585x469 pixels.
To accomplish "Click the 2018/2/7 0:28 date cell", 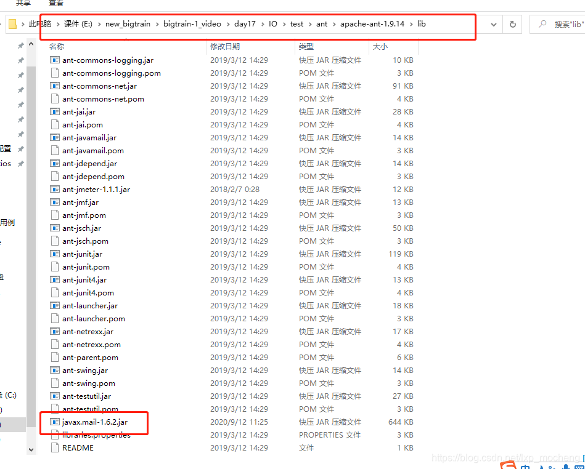I will [x=235, y=189].
